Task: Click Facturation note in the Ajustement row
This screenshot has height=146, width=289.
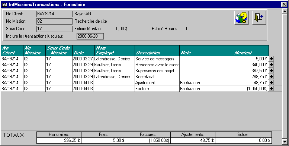Action: point(206,83)
